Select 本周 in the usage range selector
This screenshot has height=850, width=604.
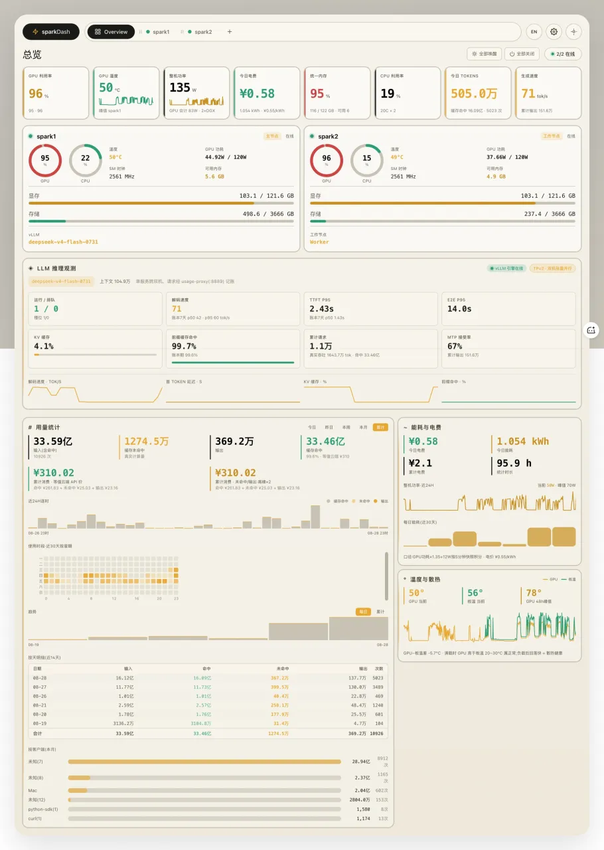coord(346,427)
